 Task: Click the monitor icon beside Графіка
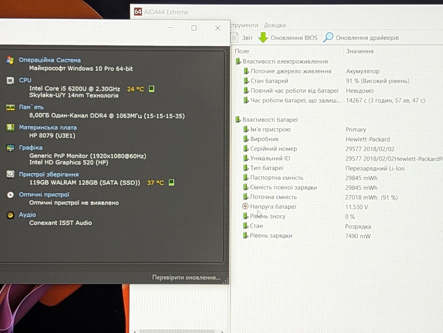point(10,148)
